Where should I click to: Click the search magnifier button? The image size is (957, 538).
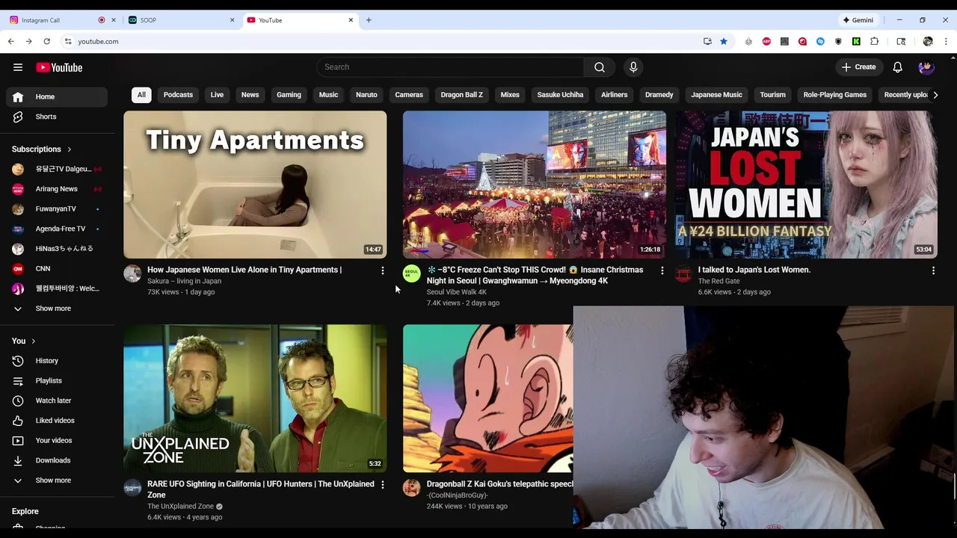click(x=600, y=67)
